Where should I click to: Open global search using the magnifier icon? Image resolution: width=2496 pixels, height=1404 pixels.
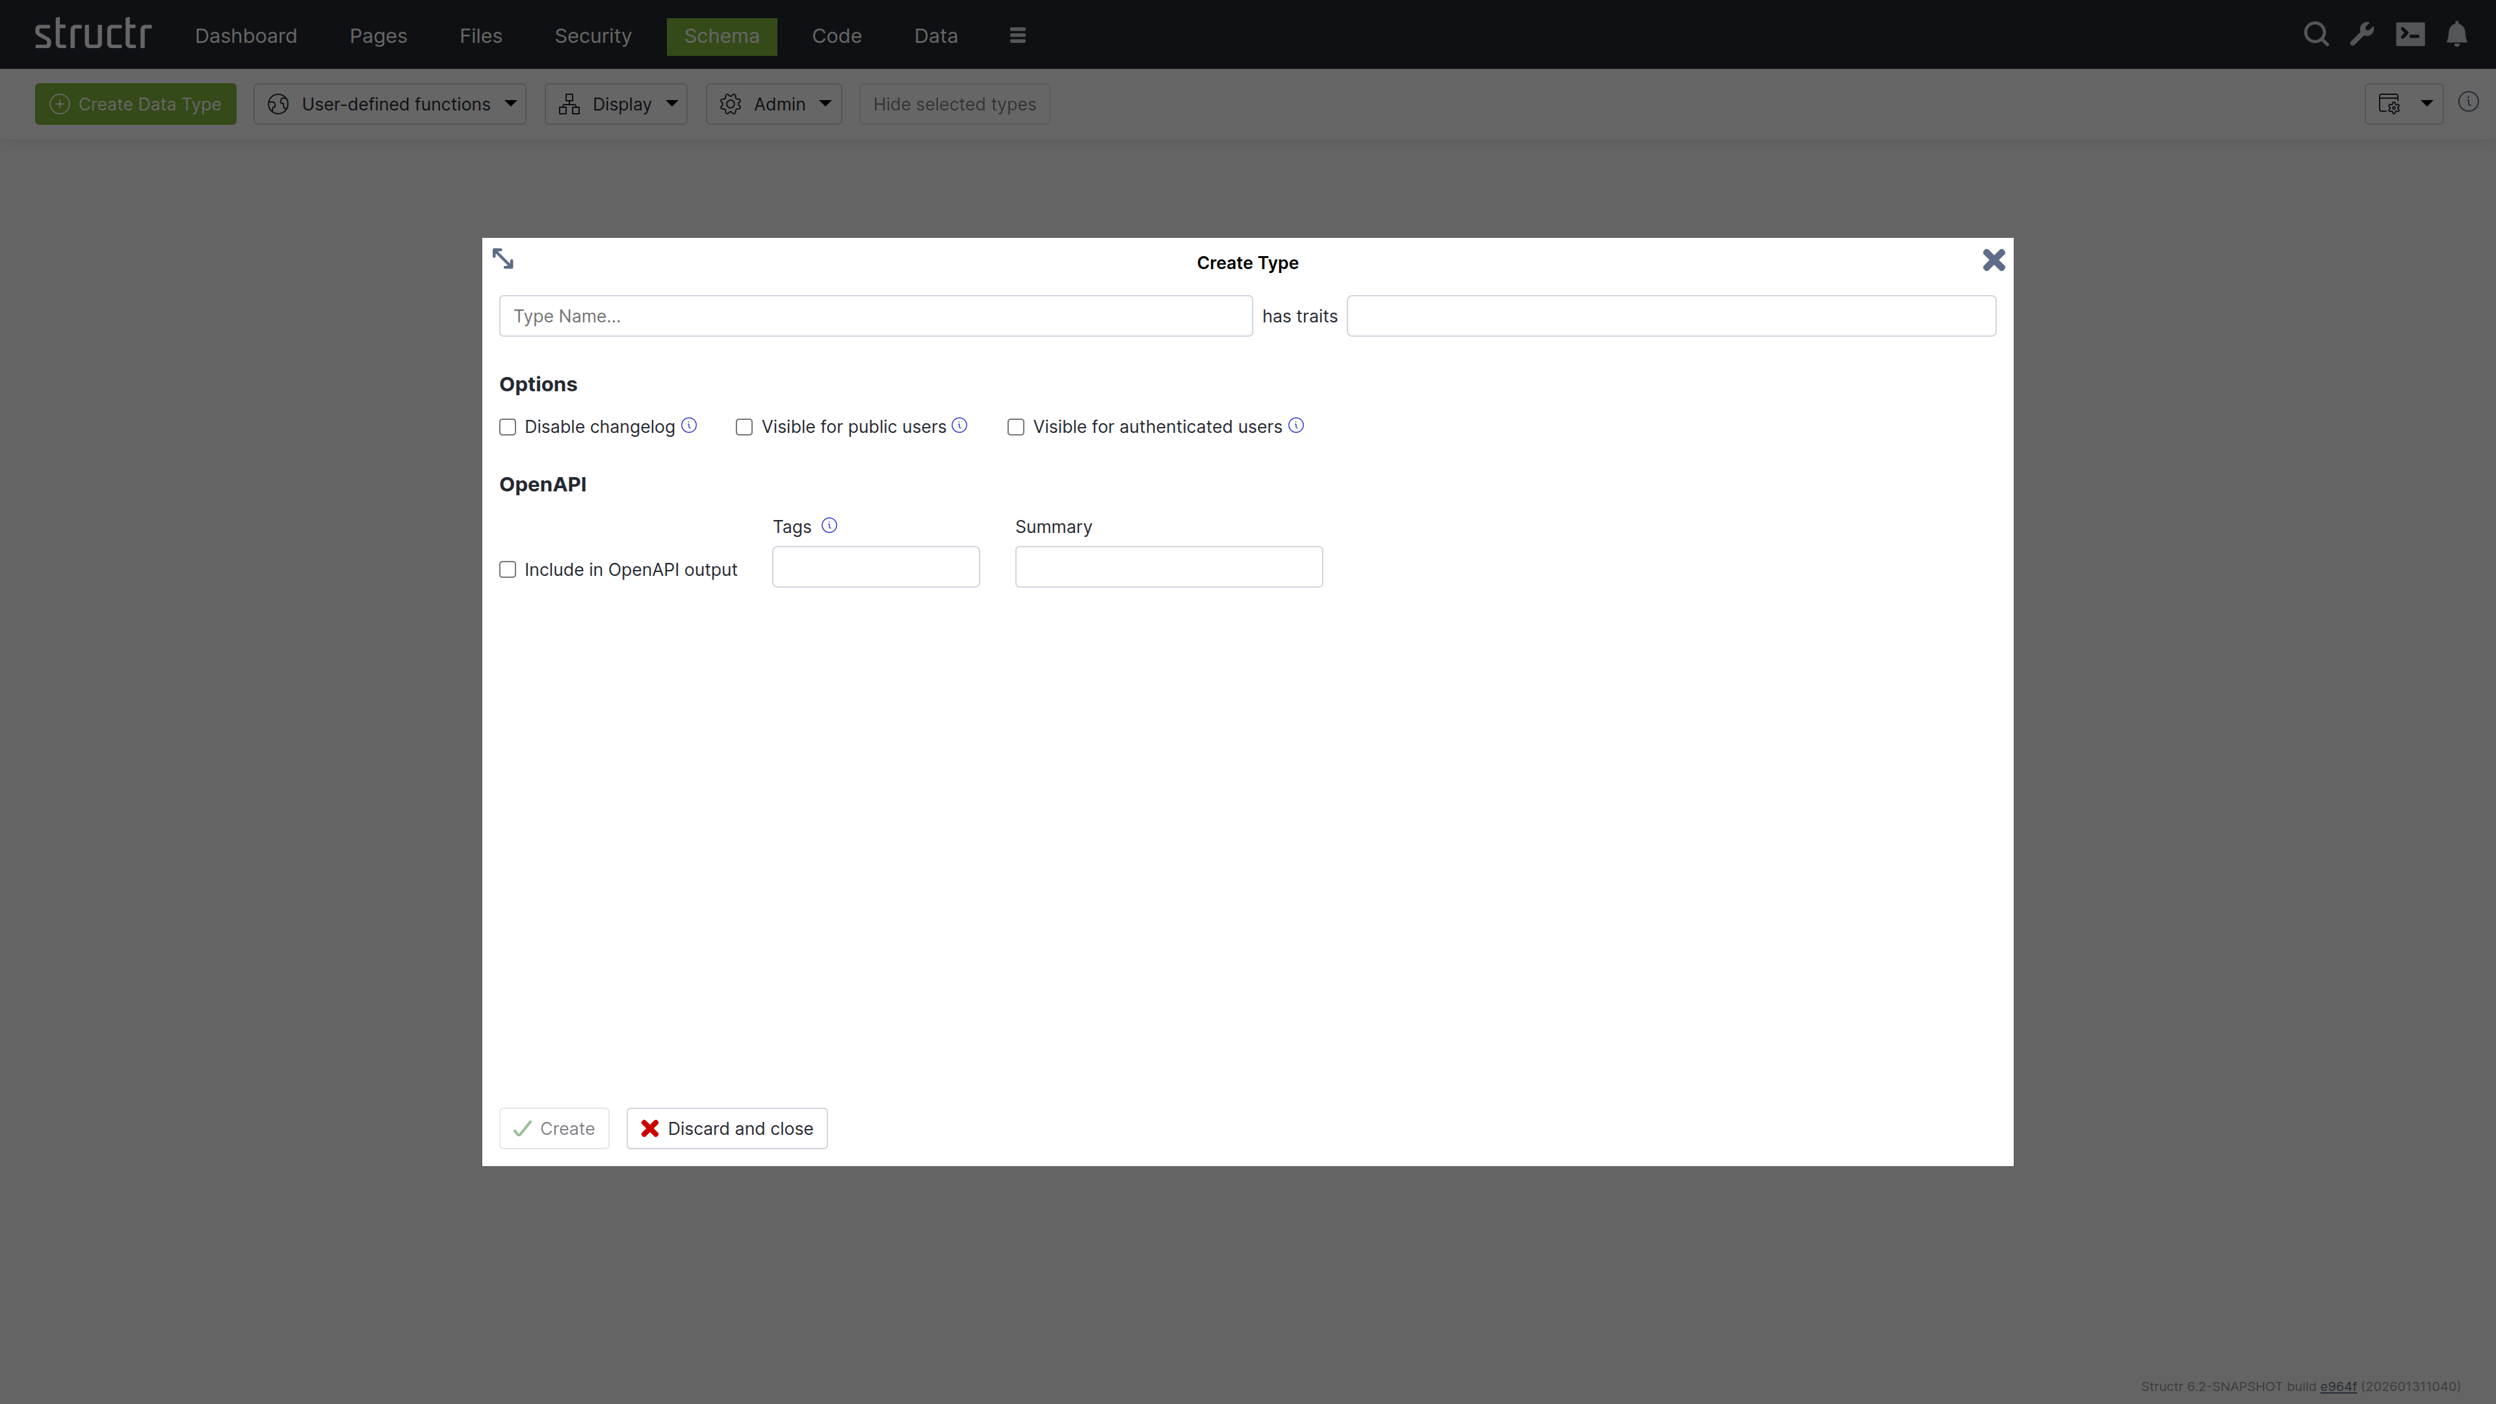pos(2316,34)
